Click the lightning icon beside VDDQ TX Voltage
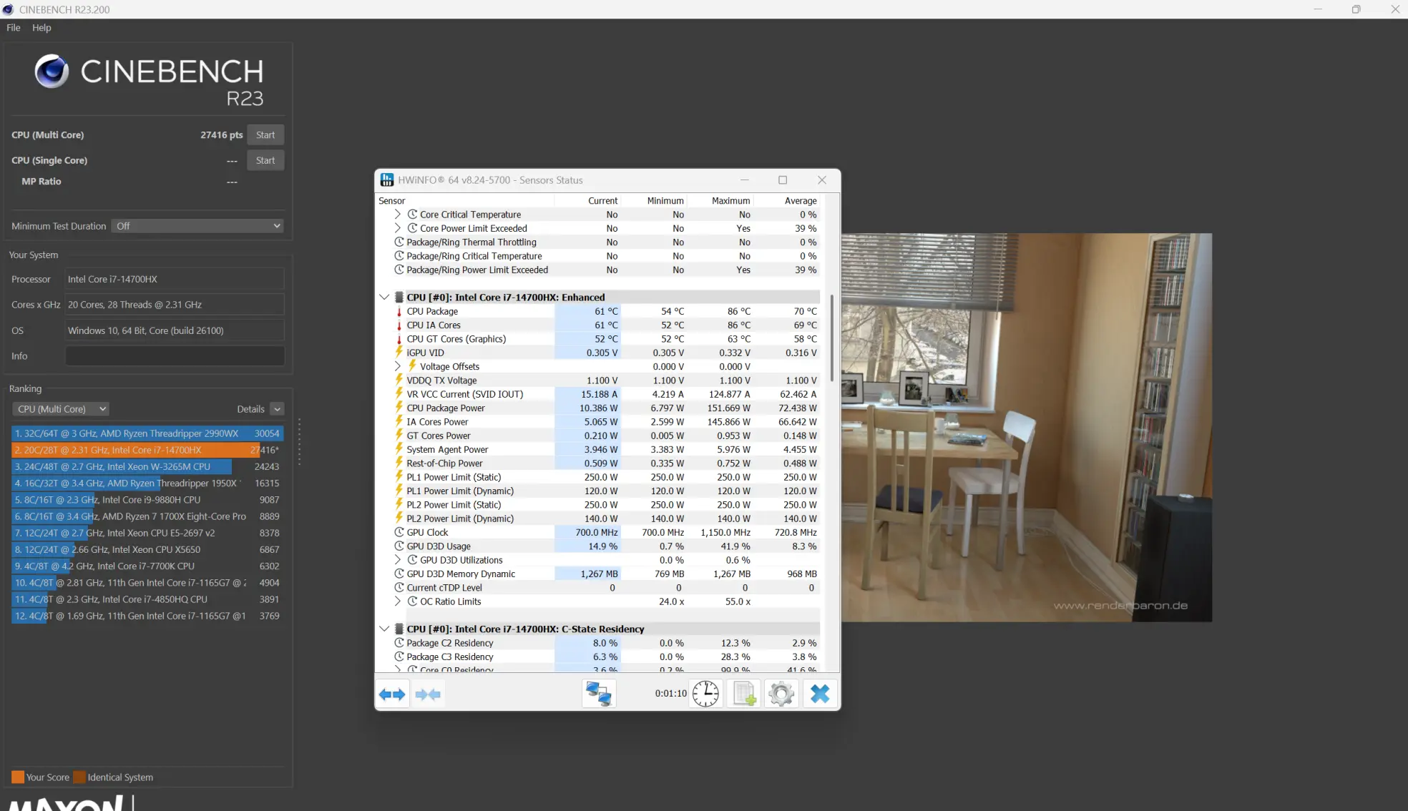The height and width of the screenshot is (811, 1408). (399, 380)
